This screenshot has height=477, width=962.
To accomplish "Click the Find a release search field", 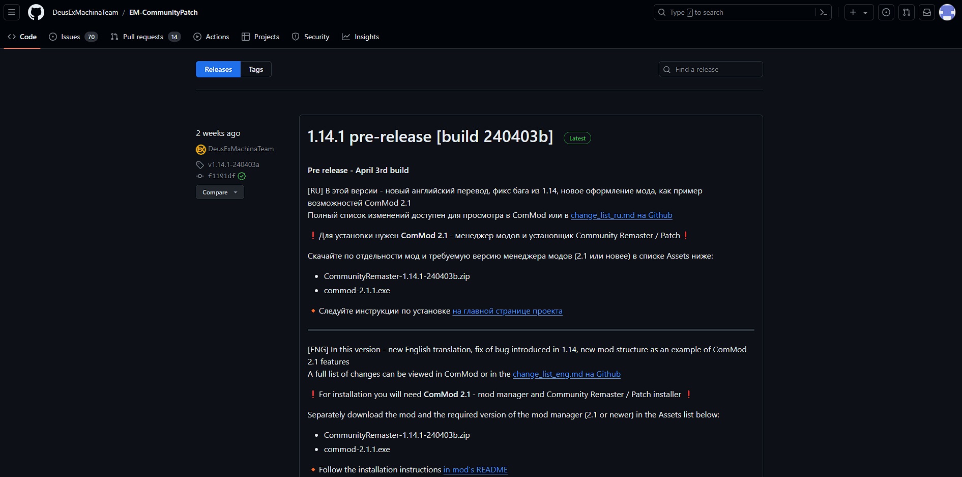I will point(711,69).
